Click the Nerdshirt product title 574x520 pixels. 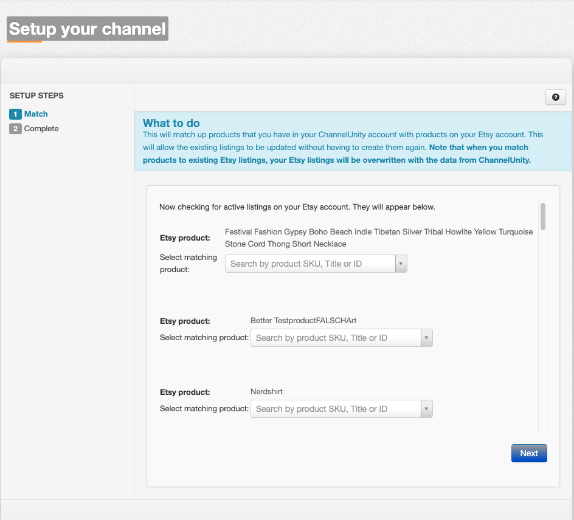tap(266, 392)
